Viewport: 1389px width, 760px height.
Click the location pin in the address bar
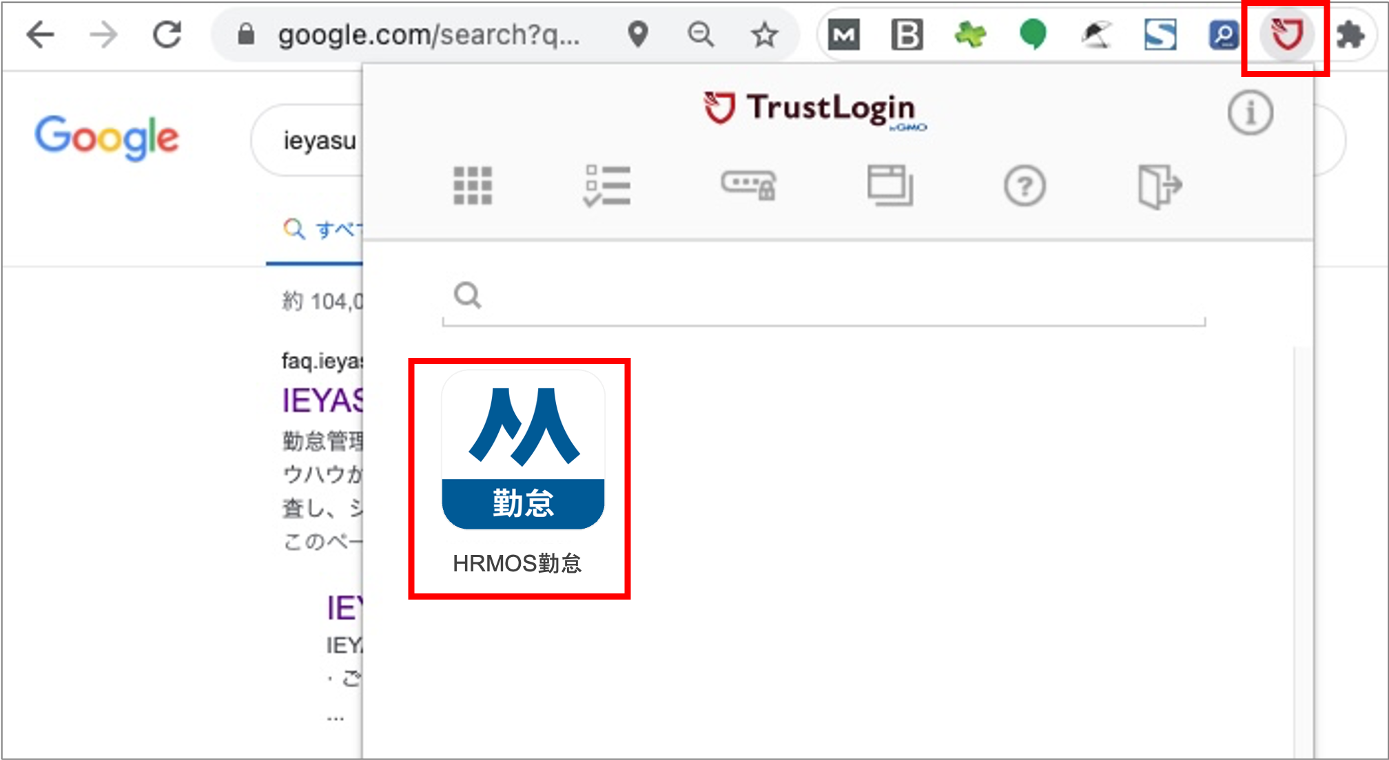[638, 33]
